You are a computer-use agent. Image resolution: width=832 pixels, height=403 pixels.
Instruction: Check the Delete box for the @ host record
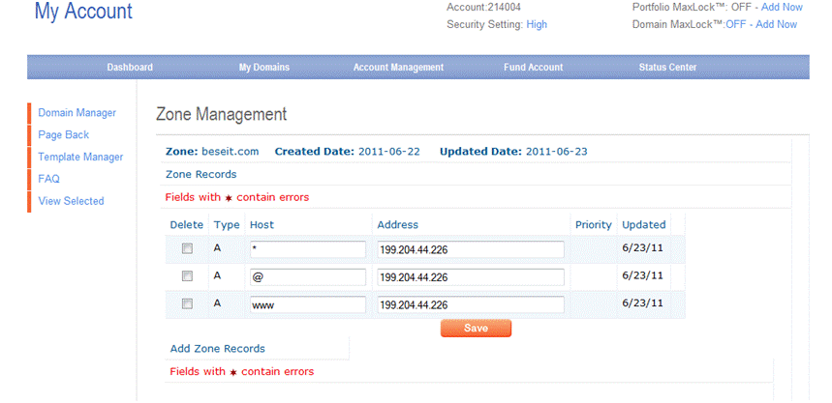(187, 276)
